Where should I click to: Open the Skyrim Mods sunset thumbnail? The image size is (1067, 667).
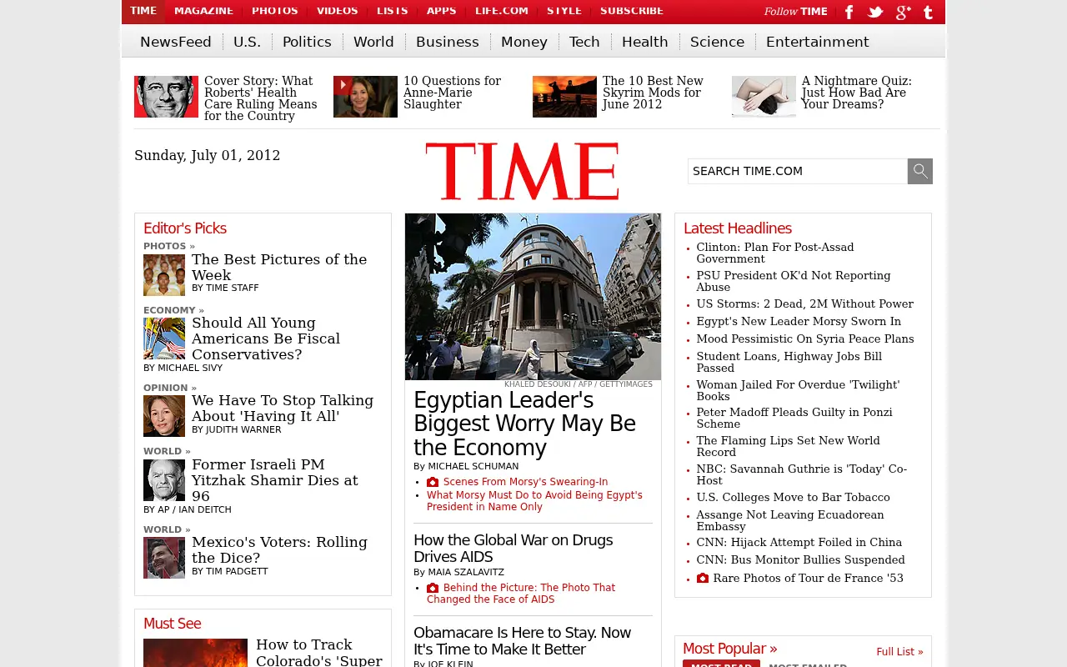coord(564,97)
